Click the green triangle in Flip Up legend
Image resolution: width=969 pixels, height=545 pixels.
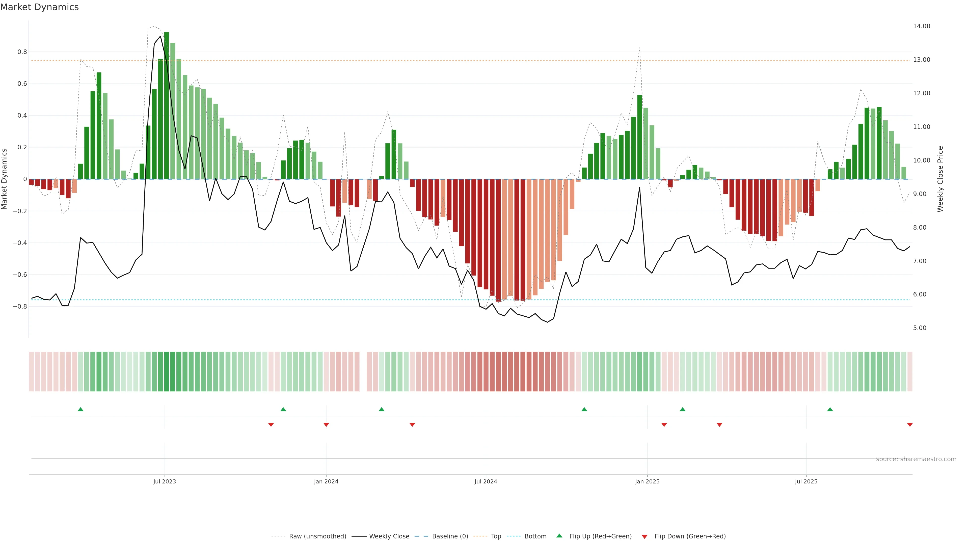(x=559, y=536)
